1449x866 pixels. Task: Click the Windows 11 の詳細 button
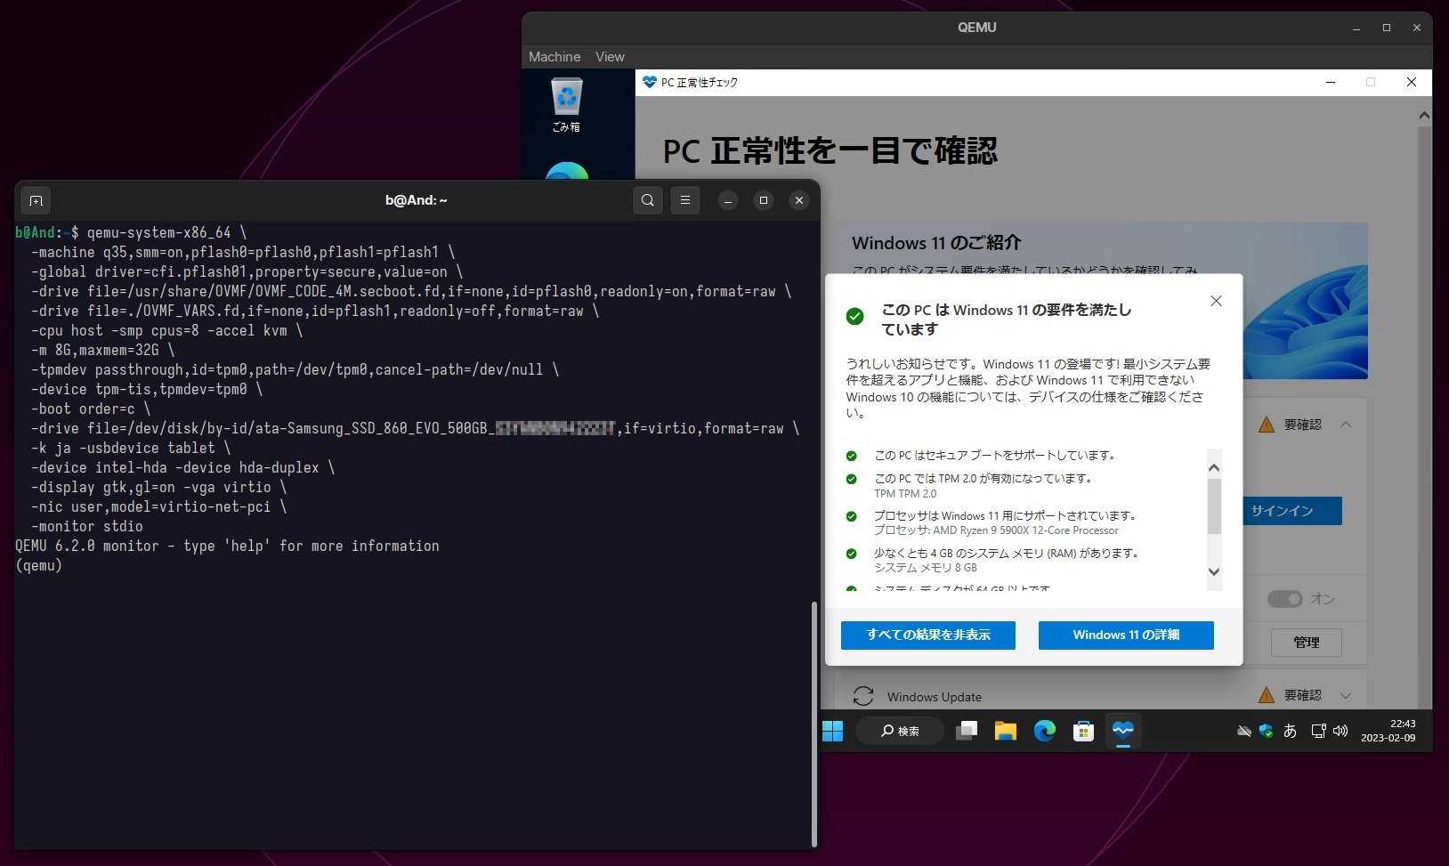coord(1125,635)
